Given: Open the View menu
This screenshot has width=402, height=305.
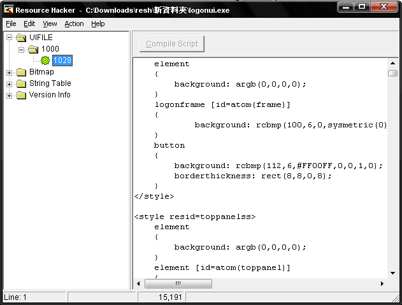Looking at the screenshot, I should pos(50,24).
